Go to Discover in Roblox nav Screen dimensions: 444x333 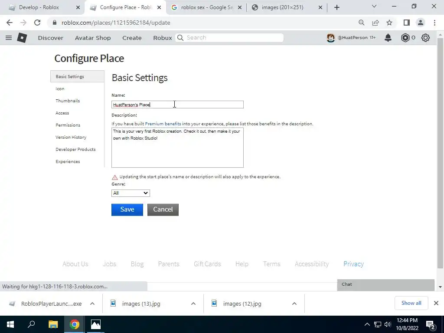click(x=51, y=38)
